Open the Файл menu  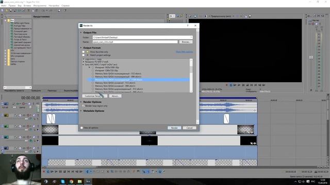[4, 6]
